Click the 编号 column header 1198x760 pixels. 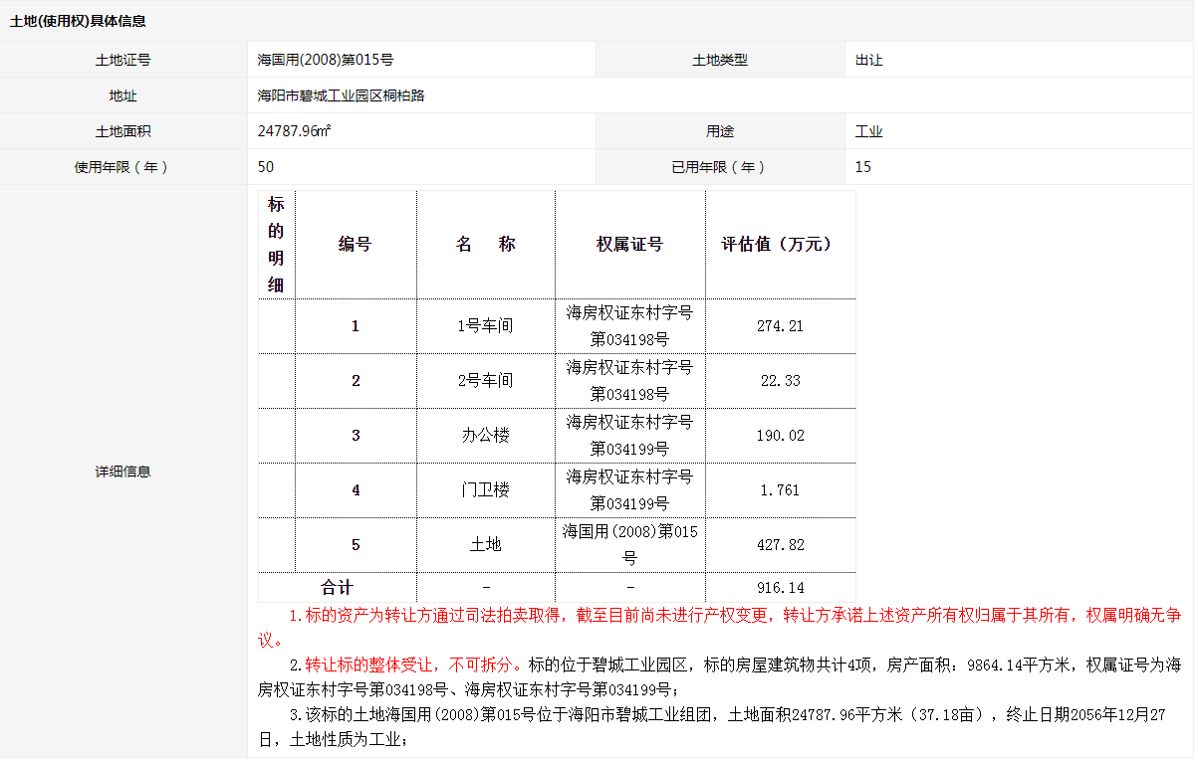tap(356, 245)
